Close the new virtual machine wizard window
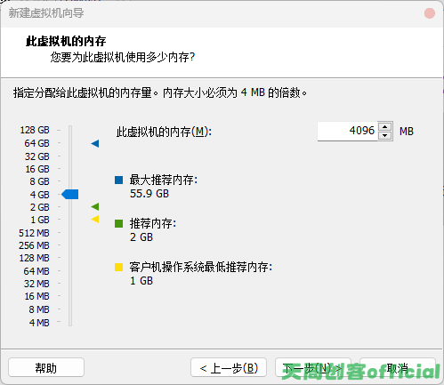444x385 pixels. pos(430,13)
